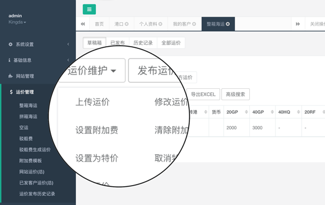Click the admin username text
The width and height of the screenshot is (325, 205).
click(x=15, y=16)
